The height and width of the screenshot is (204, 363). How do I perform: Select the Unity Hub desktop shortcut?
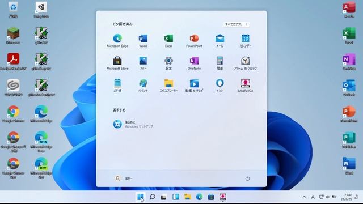point(41,10)
